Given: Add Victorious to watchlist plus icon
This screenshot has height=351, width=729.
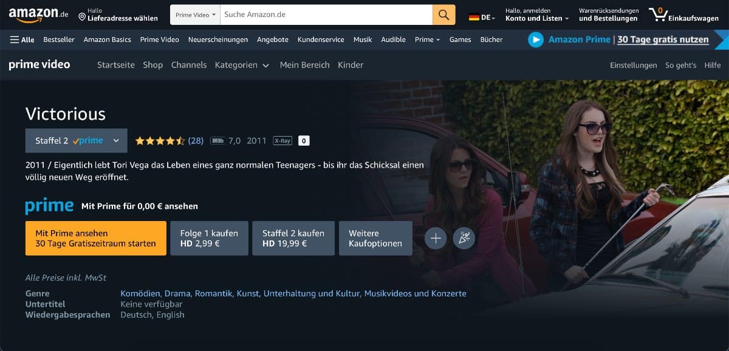Looking at the screenshot, I should (435, 239).
